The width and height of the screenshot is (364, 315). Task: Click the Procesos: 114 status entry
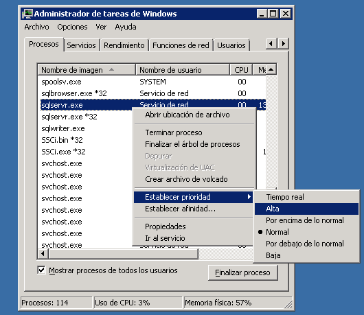pos(56,303)
